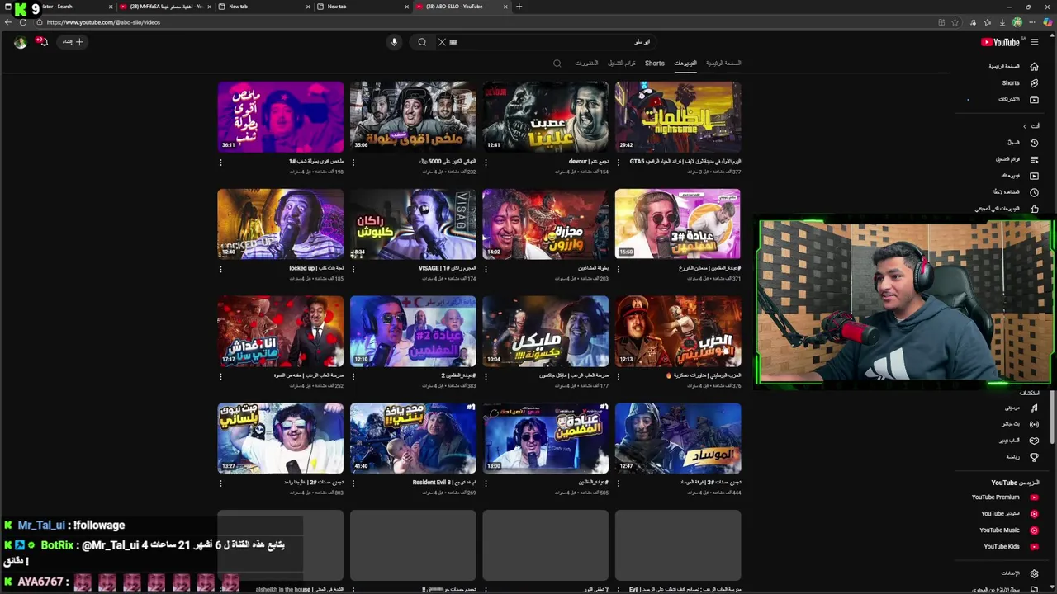1057x594 pixels.
Task: Open the 14:02 video thumbnail
Action: pyautogui.click(x=545, y=224)
